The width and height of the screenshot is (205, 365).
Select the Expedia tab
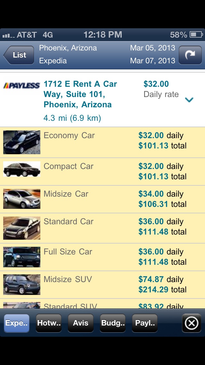(16, 323)
